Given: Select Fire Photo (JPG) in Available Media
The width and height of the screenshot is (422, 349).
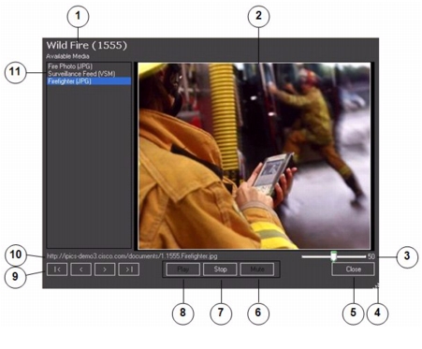Looking at the screenshot, I should tap(70, 66).
